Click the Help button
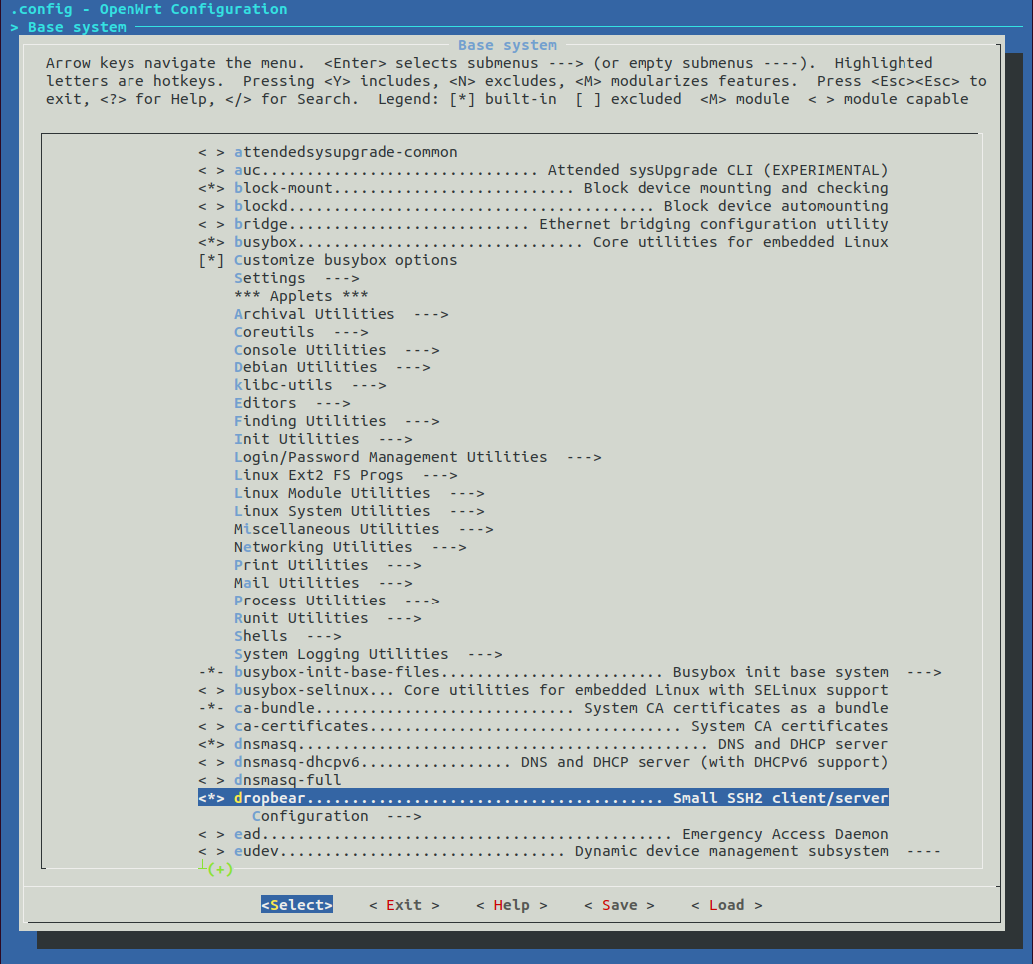Image resolution: width=1033 pixels, height=964 pixels. (x=511, y=905)
